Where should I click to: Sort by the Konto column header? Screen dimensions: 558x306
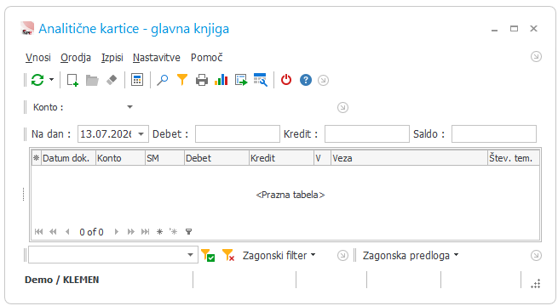[121, 158]
